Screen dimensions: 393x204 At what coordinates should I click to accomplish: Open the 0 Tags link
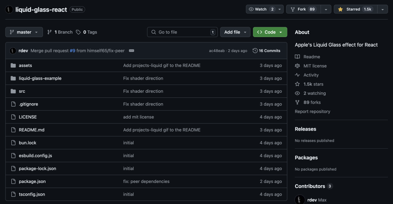pos(87,32)
